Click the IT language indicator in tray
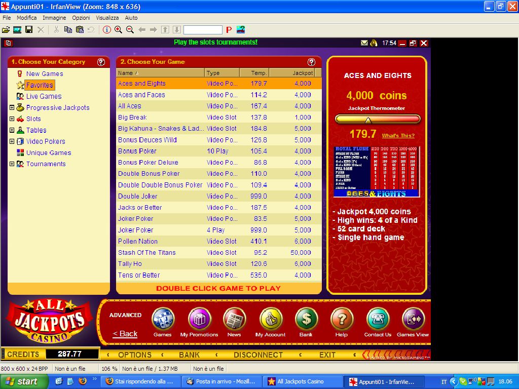 tap(444, 382)
